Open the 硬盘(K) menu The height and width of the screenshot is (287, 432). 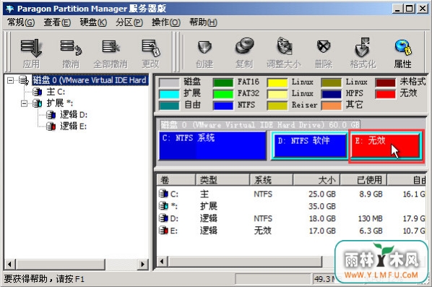(93, 22)
